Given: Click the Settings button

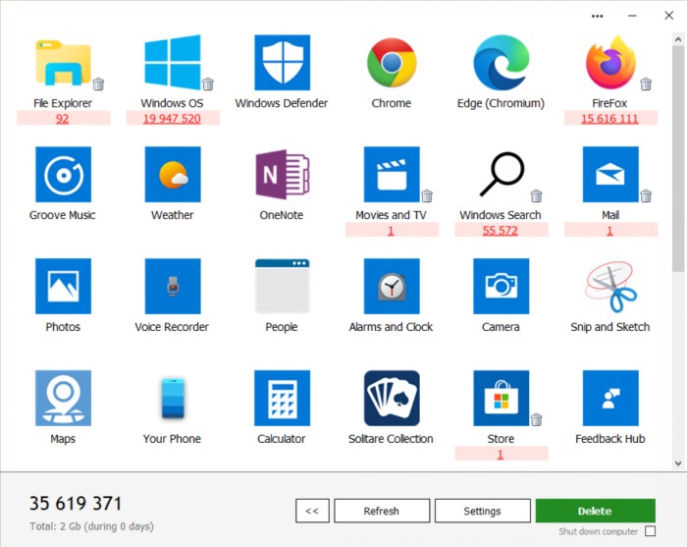Looking at the screenshot, I should click(x=483, y=511).
